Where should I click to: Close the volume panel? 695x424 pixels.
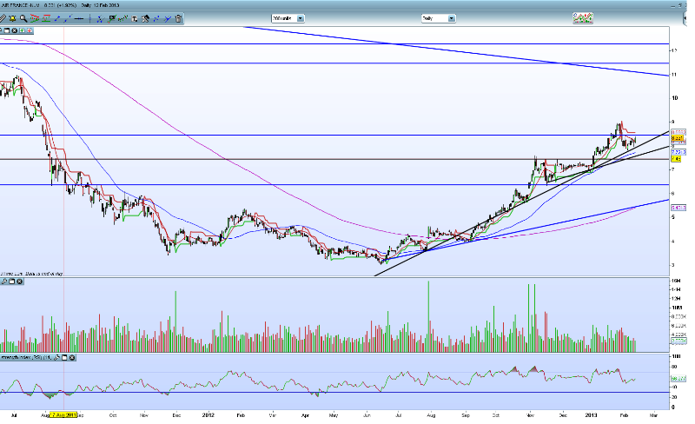coord(19,282)
